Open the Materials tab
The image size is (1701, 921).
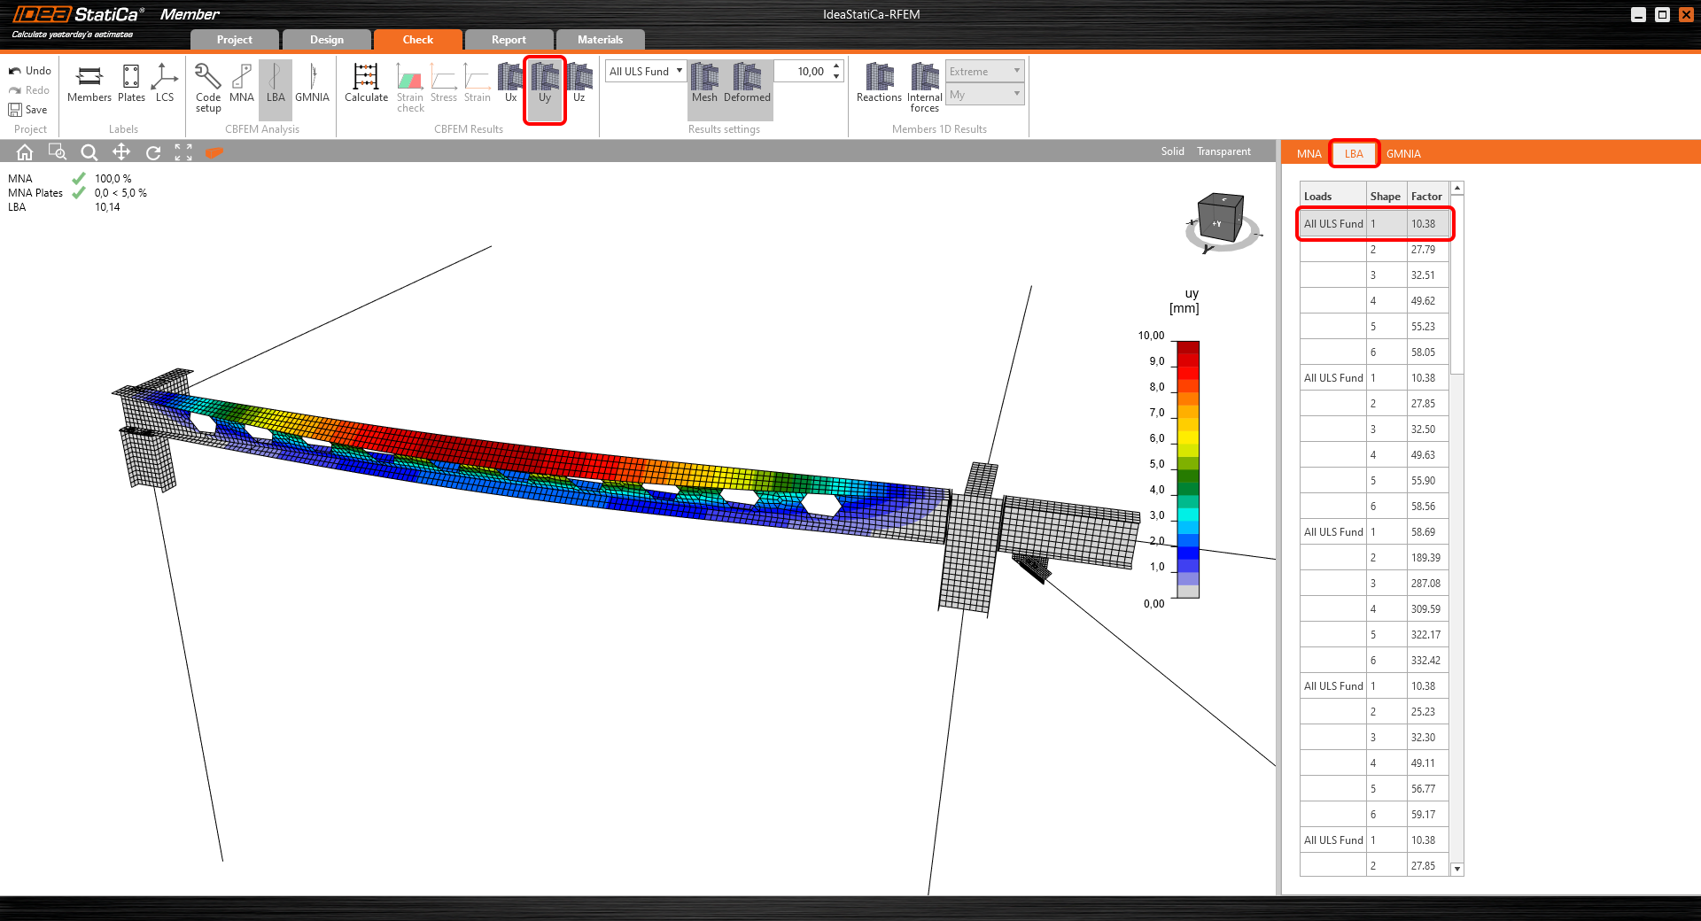(x=600, y=40)
